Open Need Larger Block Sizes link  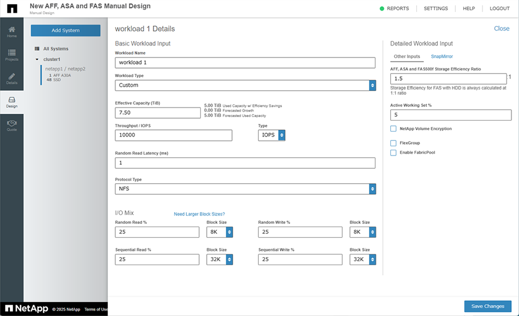(199, 214)
